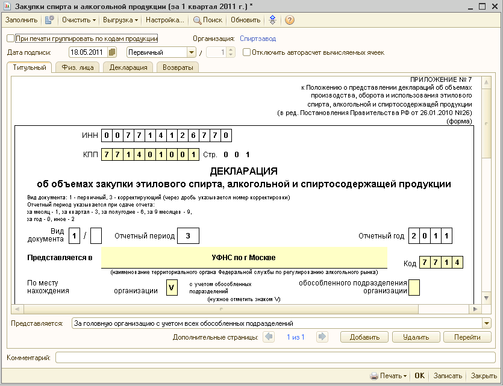The height and width of the screenshot is (386, 503).
Task: Toggle 'При печати группировать по кодам продукции'
Action: (x=10, y=39)
